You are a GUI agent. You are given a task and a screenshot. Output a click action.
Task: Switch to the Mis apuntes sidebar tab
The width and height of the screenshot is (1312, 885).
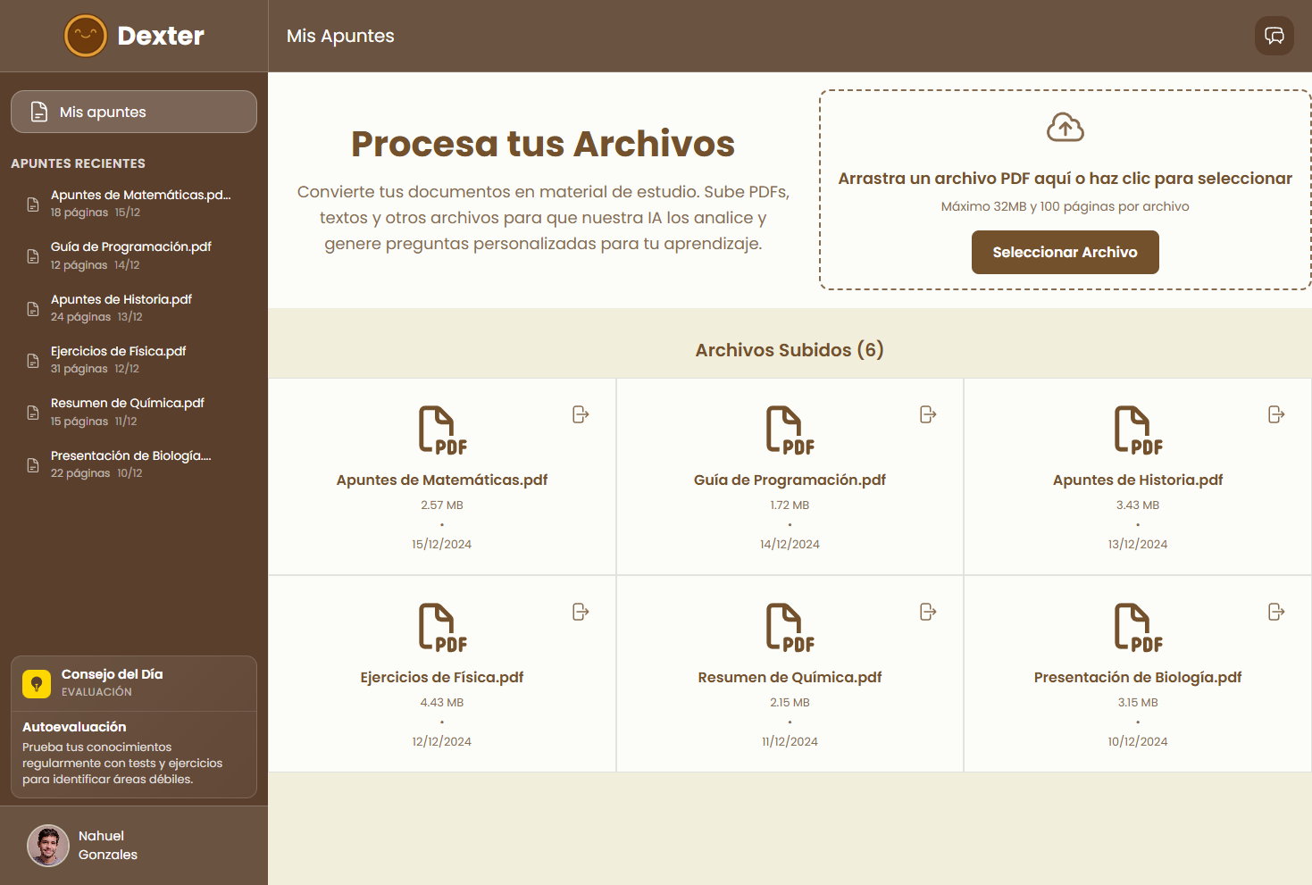[133, 112]
